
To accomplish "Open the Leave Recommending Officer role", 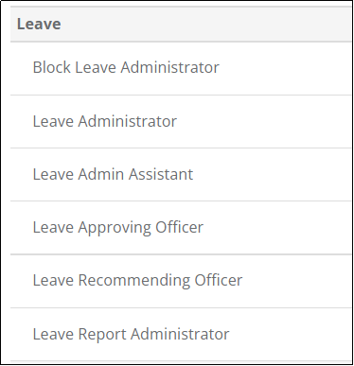I will pyautogui.click(x=181, y=281).
